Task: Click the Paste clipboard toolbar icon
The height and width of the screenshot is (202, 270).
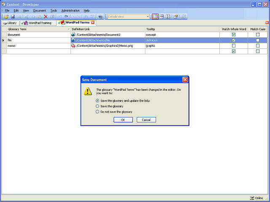Action: [39, 17]
